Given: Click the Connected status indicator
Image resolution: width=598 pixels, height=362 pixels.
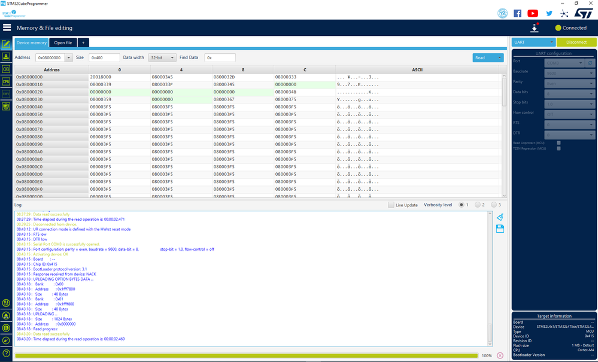Looking at the screenshot, I should click(571, 28).
